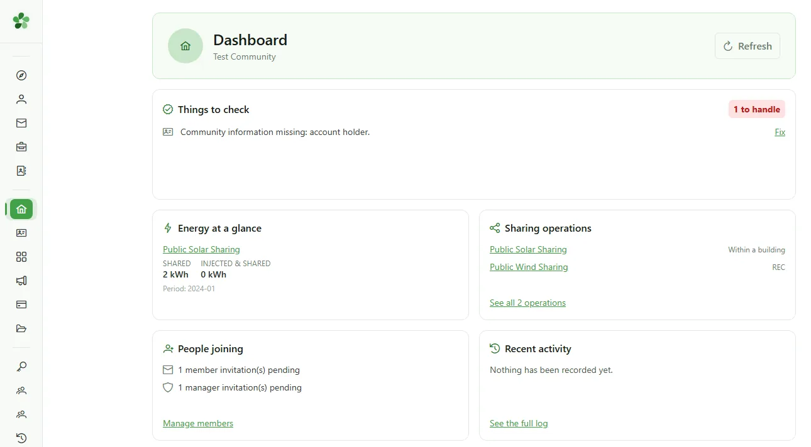Click the Within a building label
Image resolution: width=811 pixels, height=447 pixels.
756,250
